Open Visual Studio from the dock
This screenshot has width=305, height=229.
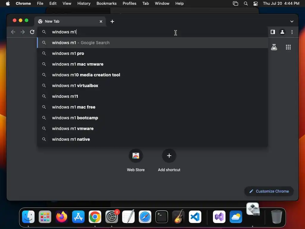219,217
